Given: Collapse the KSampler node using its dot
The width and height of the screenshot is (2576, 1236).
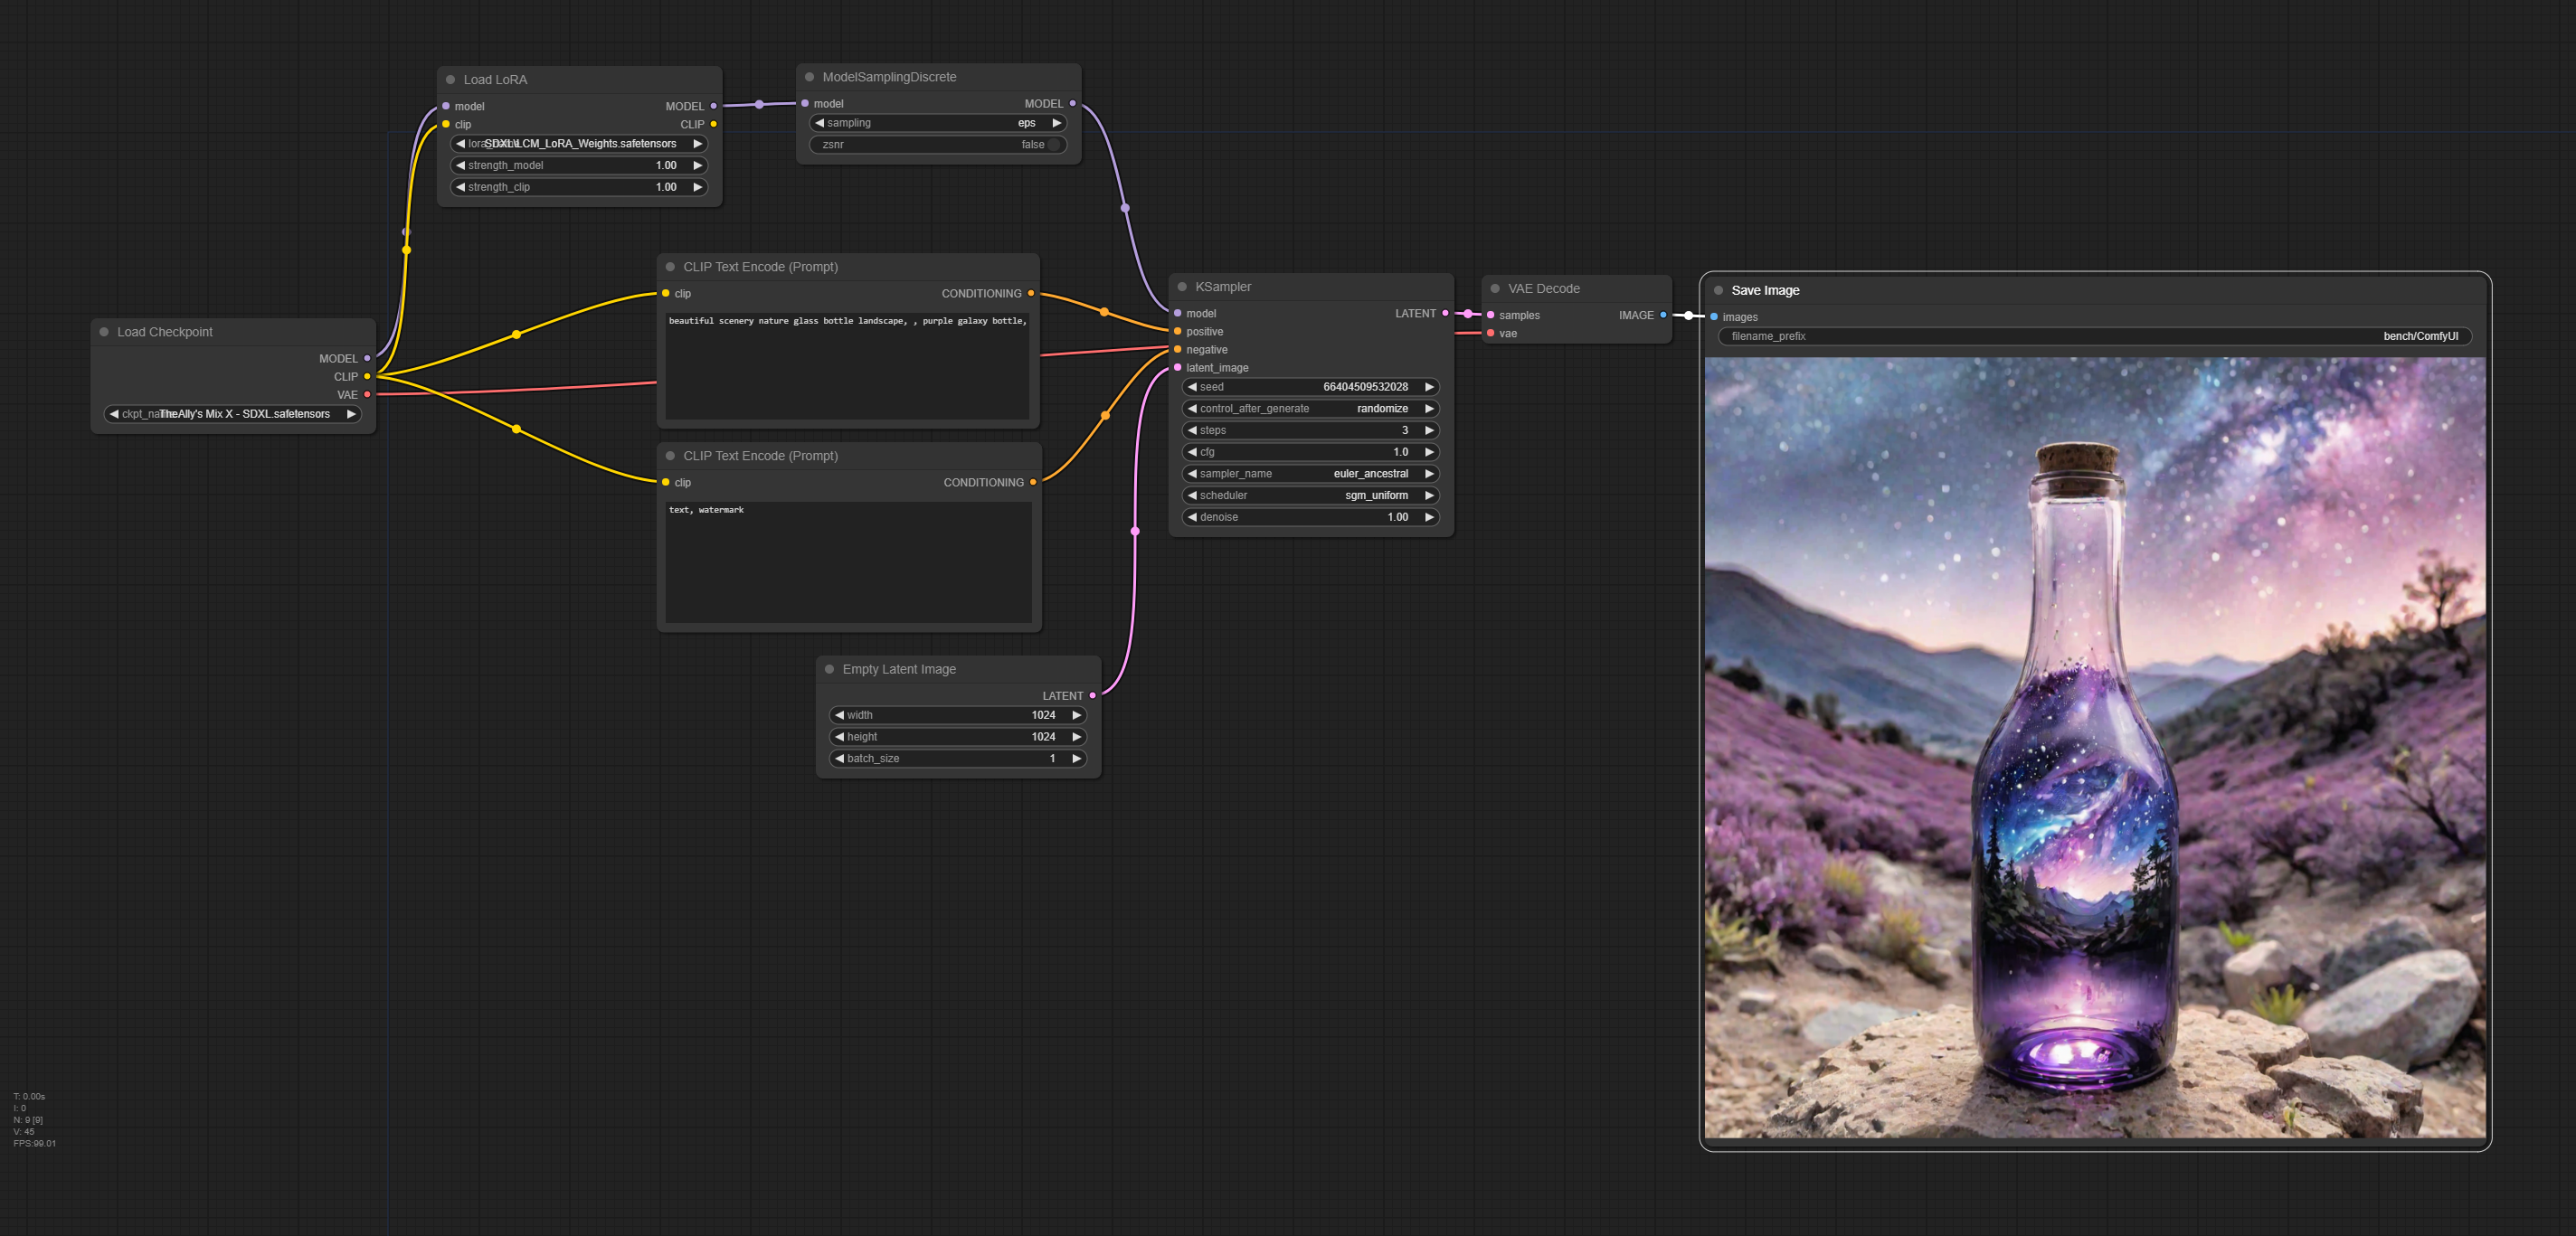Looking at the screenshot, I should point(1182,287).
